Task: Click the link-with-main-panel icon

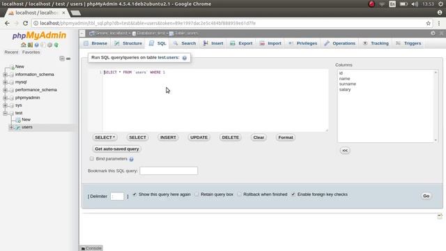Action: click(68, 59)
